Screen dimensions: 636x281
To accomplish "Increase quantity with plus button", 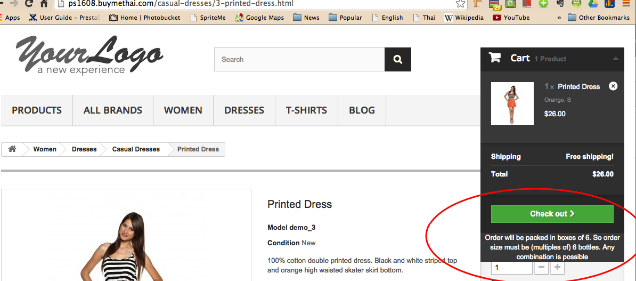I will (557, 267).
